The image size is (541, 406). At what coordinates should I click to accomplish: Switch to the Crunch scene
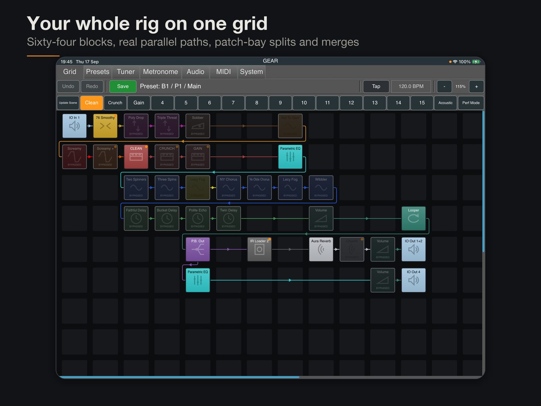click(115, 103)
